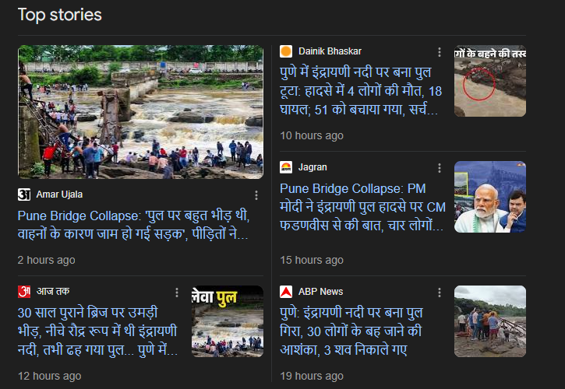565x389 pixels.
Task: Click the '15 hours ago' timestamp
Action: pyautogui.click(x=312, y=260)
